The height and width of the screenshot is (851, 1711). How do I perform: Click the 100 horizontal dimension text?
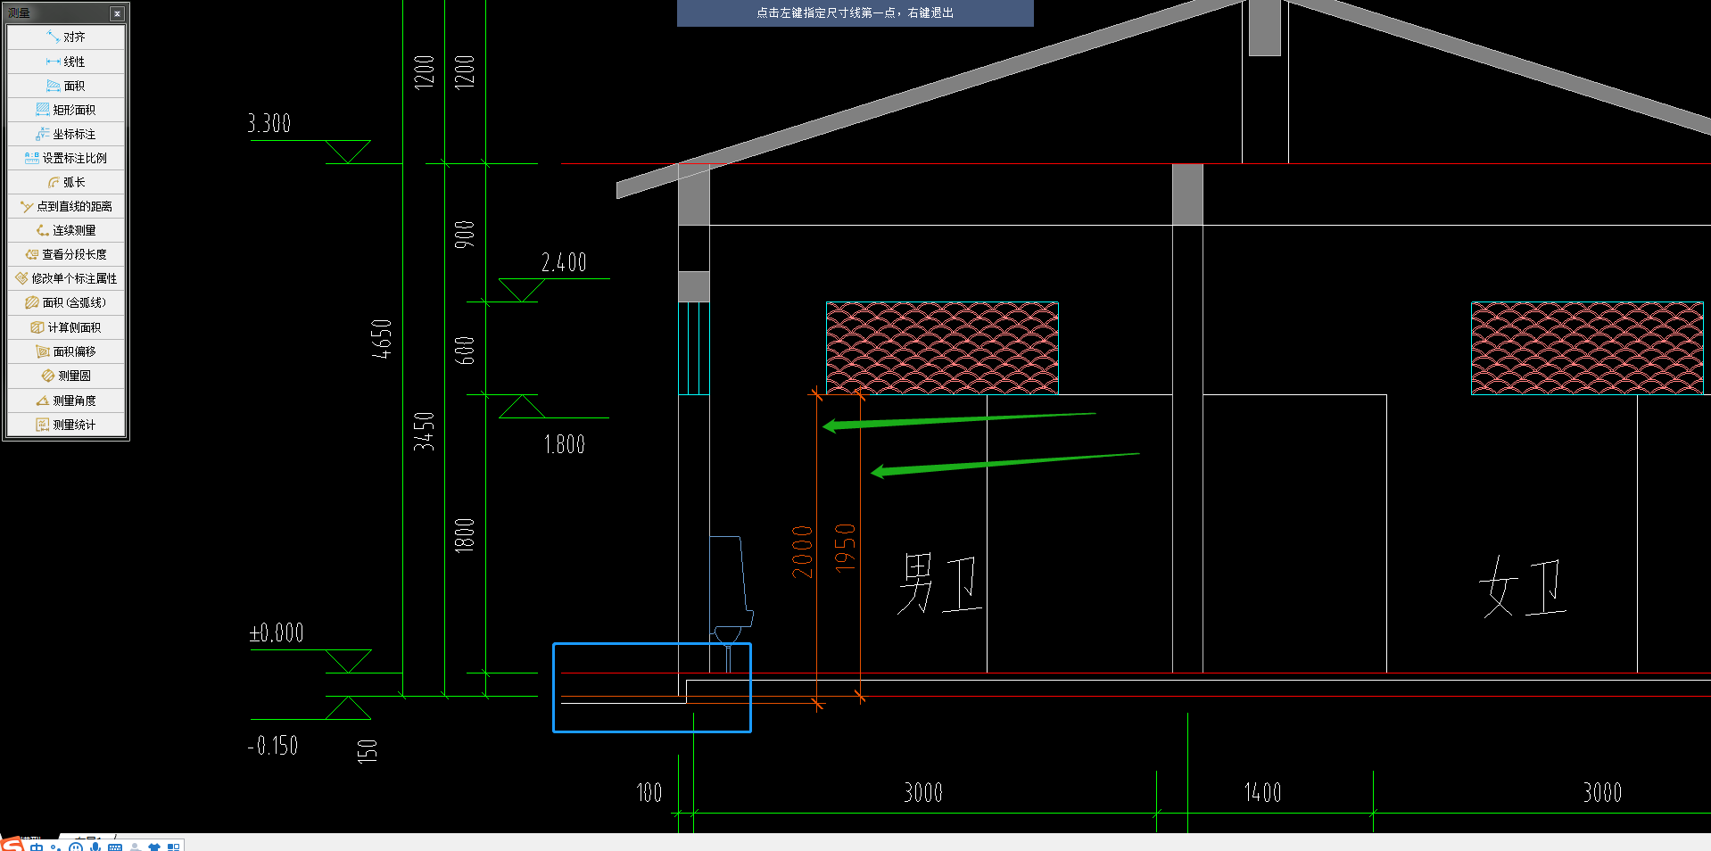(x=649, y=792)
